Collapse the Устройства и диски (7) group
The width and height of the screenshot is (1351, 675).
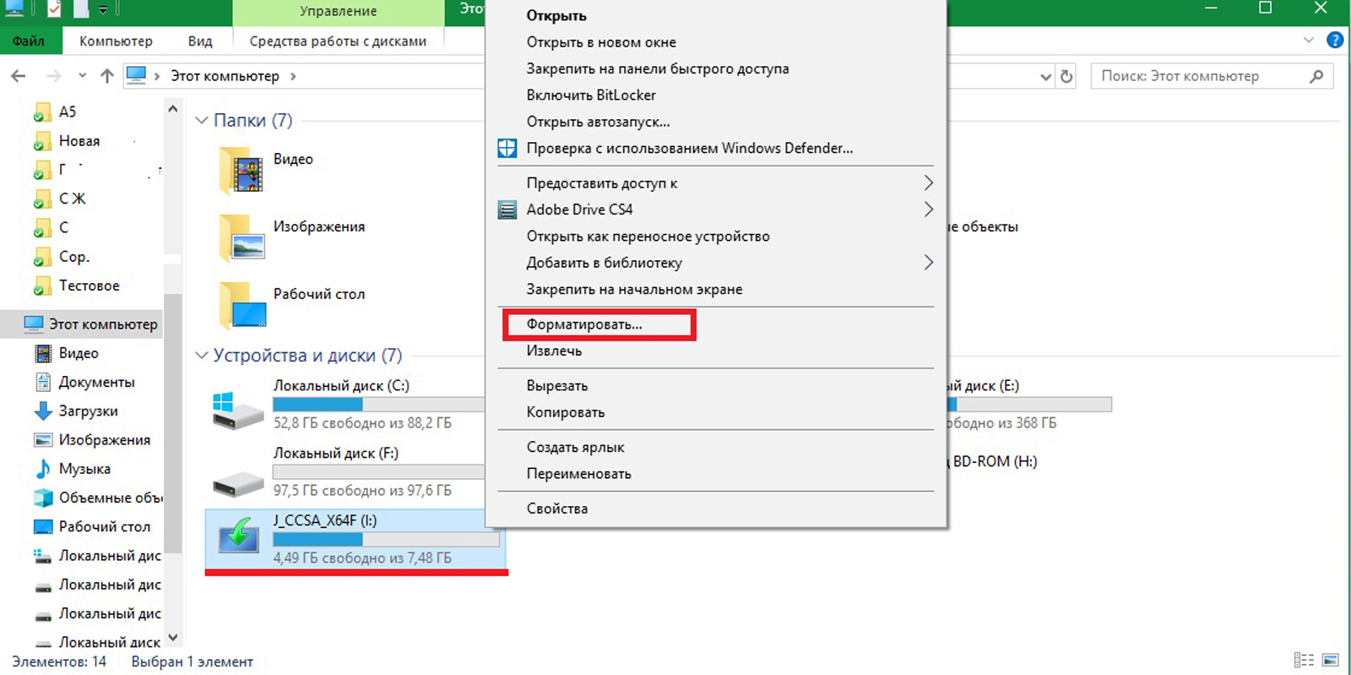tap(202, 356)
